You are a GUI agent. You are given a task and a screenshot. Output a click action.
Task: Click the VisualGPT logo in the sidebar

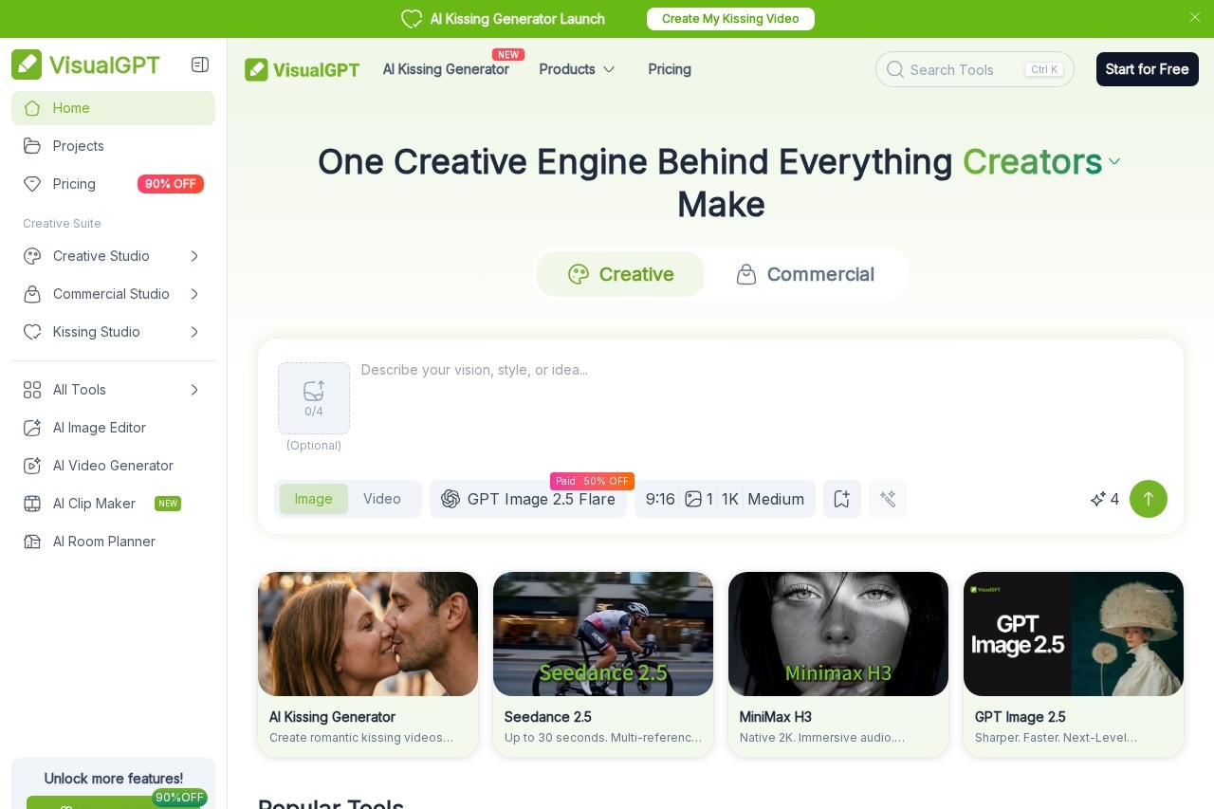coord(85,64)
